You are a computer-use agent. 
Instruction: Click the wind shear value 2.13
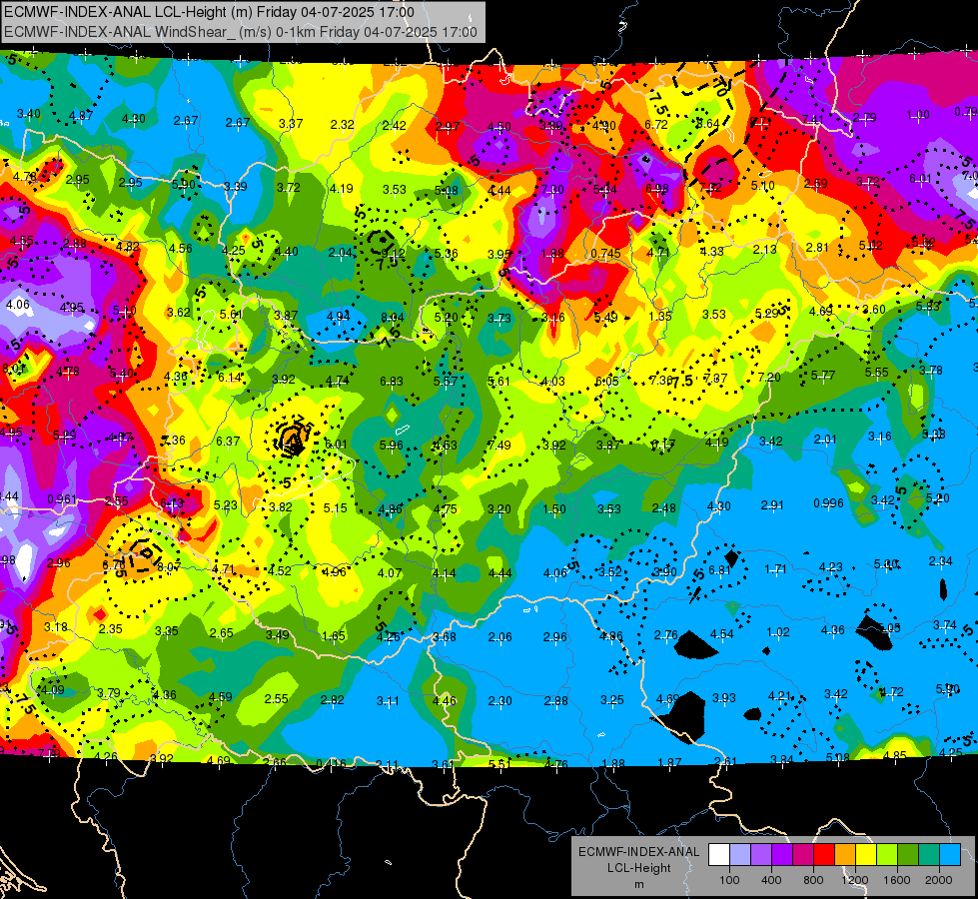click(764, 249)
